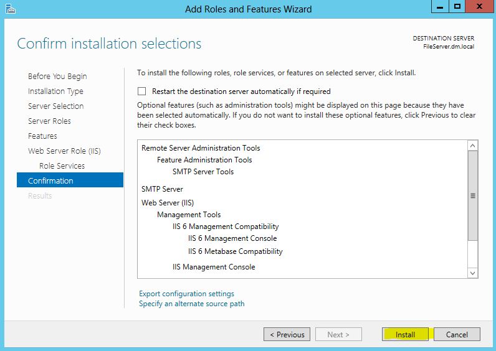
Task: Specify an alternate source path link
Action: (191, 304)
